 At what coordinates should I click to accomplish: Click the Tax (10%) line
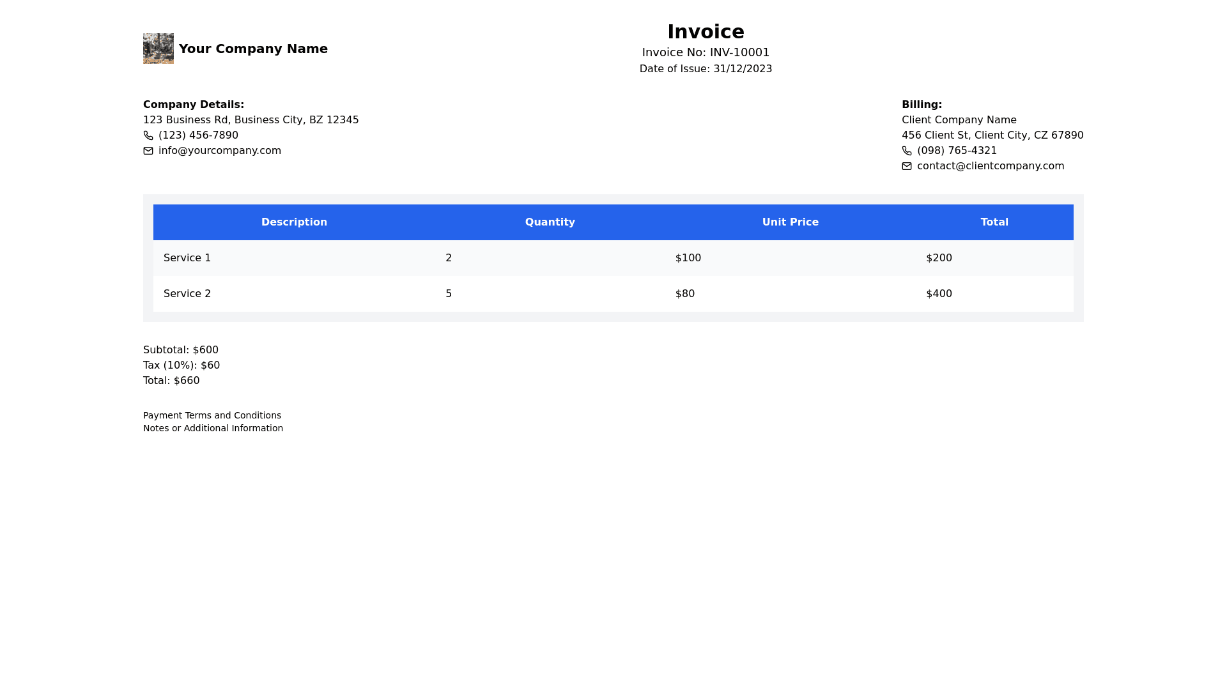pos(181,365)
